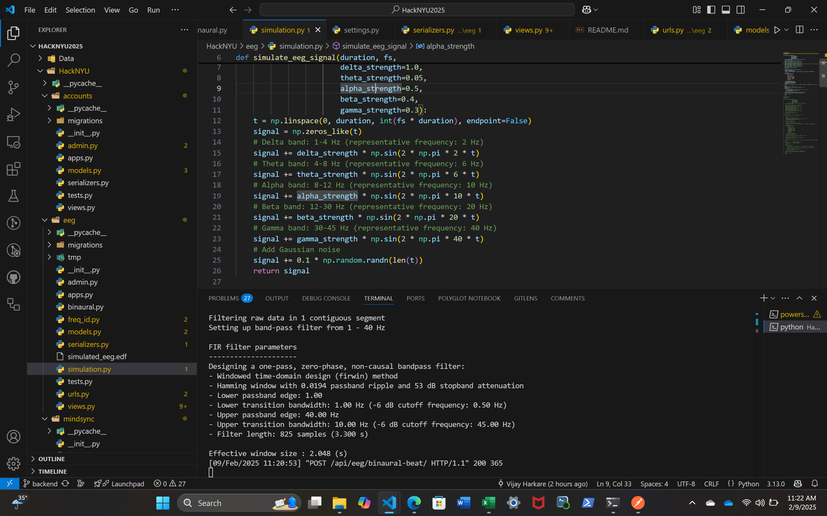The width and height of the screenshot is (827, 516).
Task: Open Run and Debug view
Action: click(x=13, y=114)
